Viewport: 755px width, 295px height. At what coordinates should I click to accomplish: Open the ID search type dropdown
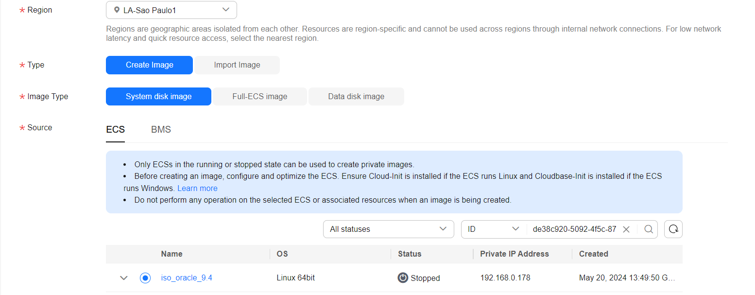coord(493,229)
